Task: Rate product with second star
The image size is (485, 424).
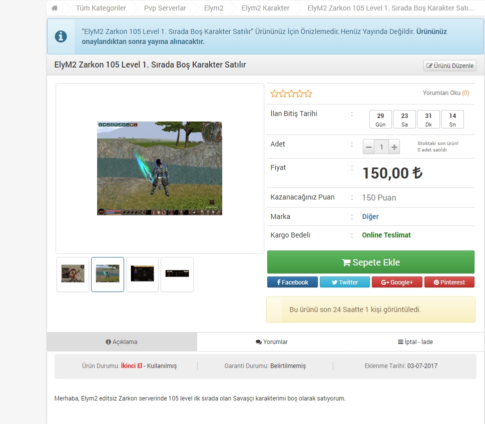Action: (283, 93)
